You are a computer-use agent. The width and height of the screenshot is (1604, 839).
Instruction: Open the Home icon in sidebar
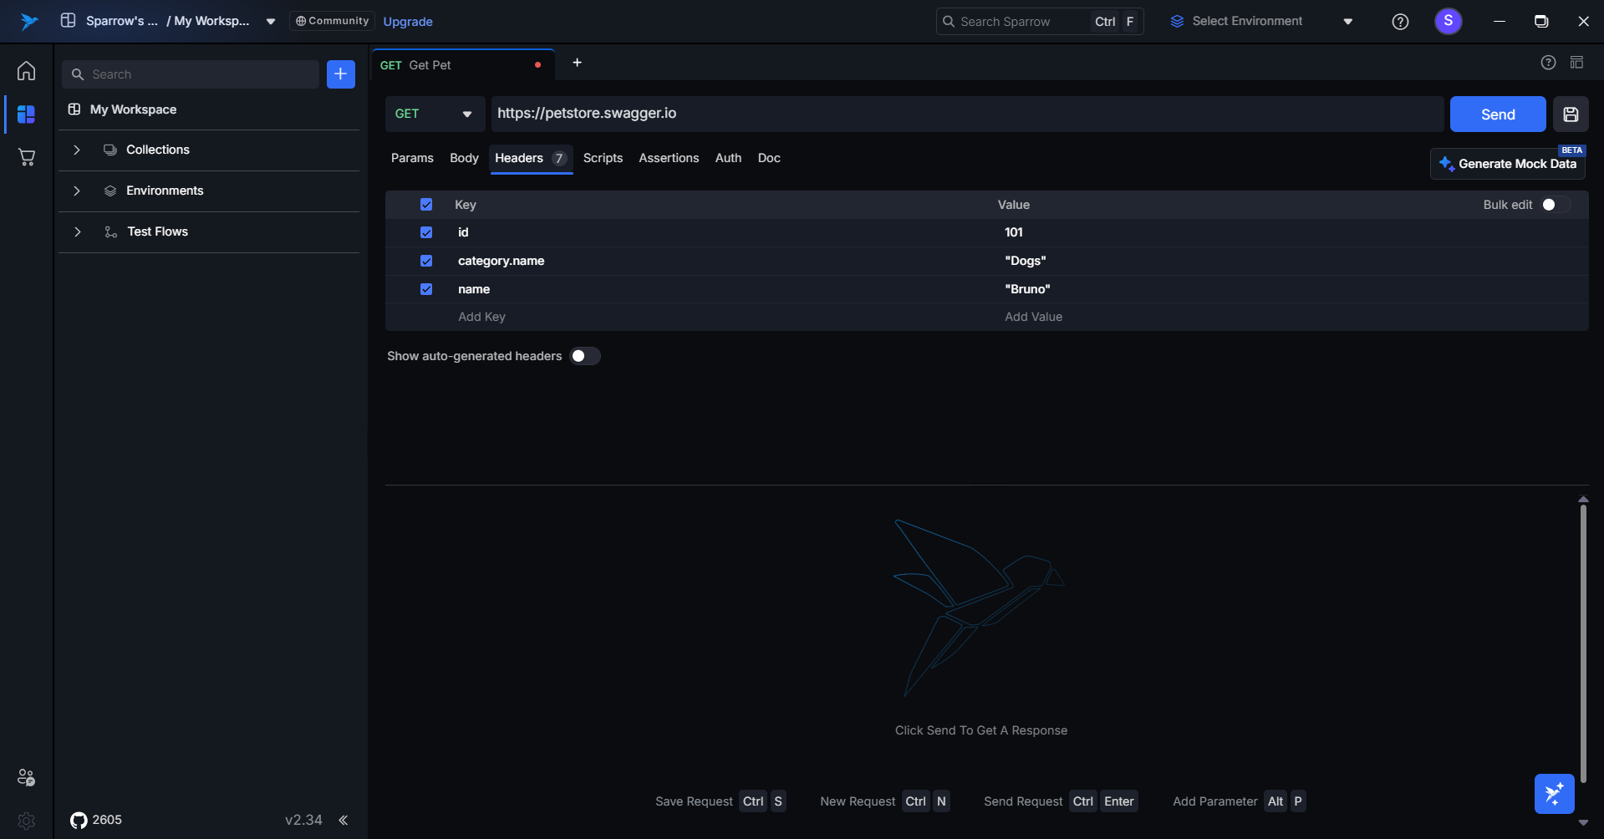coord(27,71)
